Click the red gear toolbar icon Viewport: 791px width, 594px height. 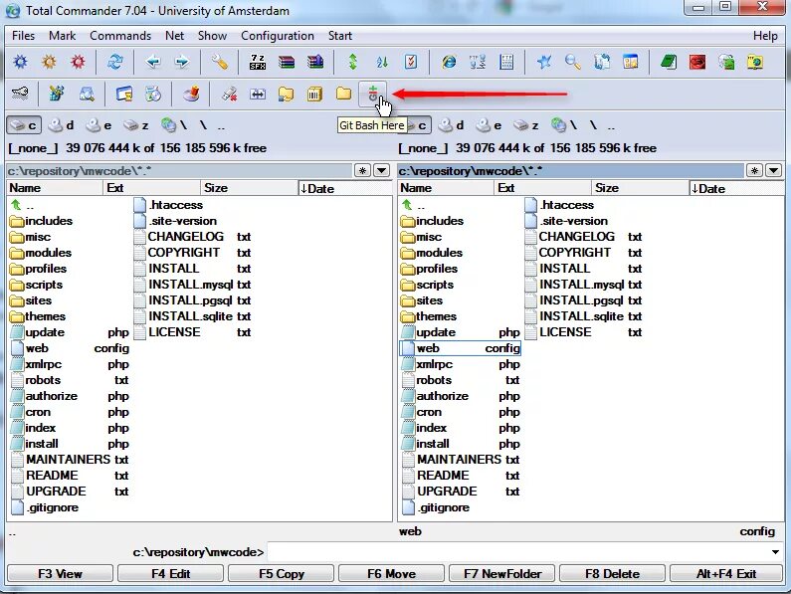coord(78,62)
